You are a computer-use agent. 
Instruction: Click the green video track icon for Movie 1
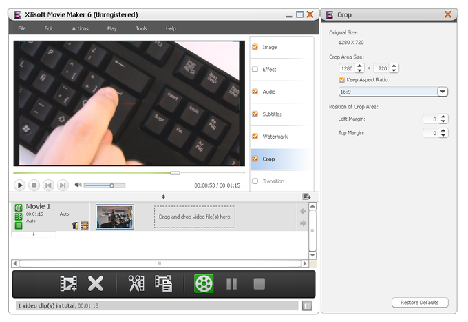click(19, 208)
